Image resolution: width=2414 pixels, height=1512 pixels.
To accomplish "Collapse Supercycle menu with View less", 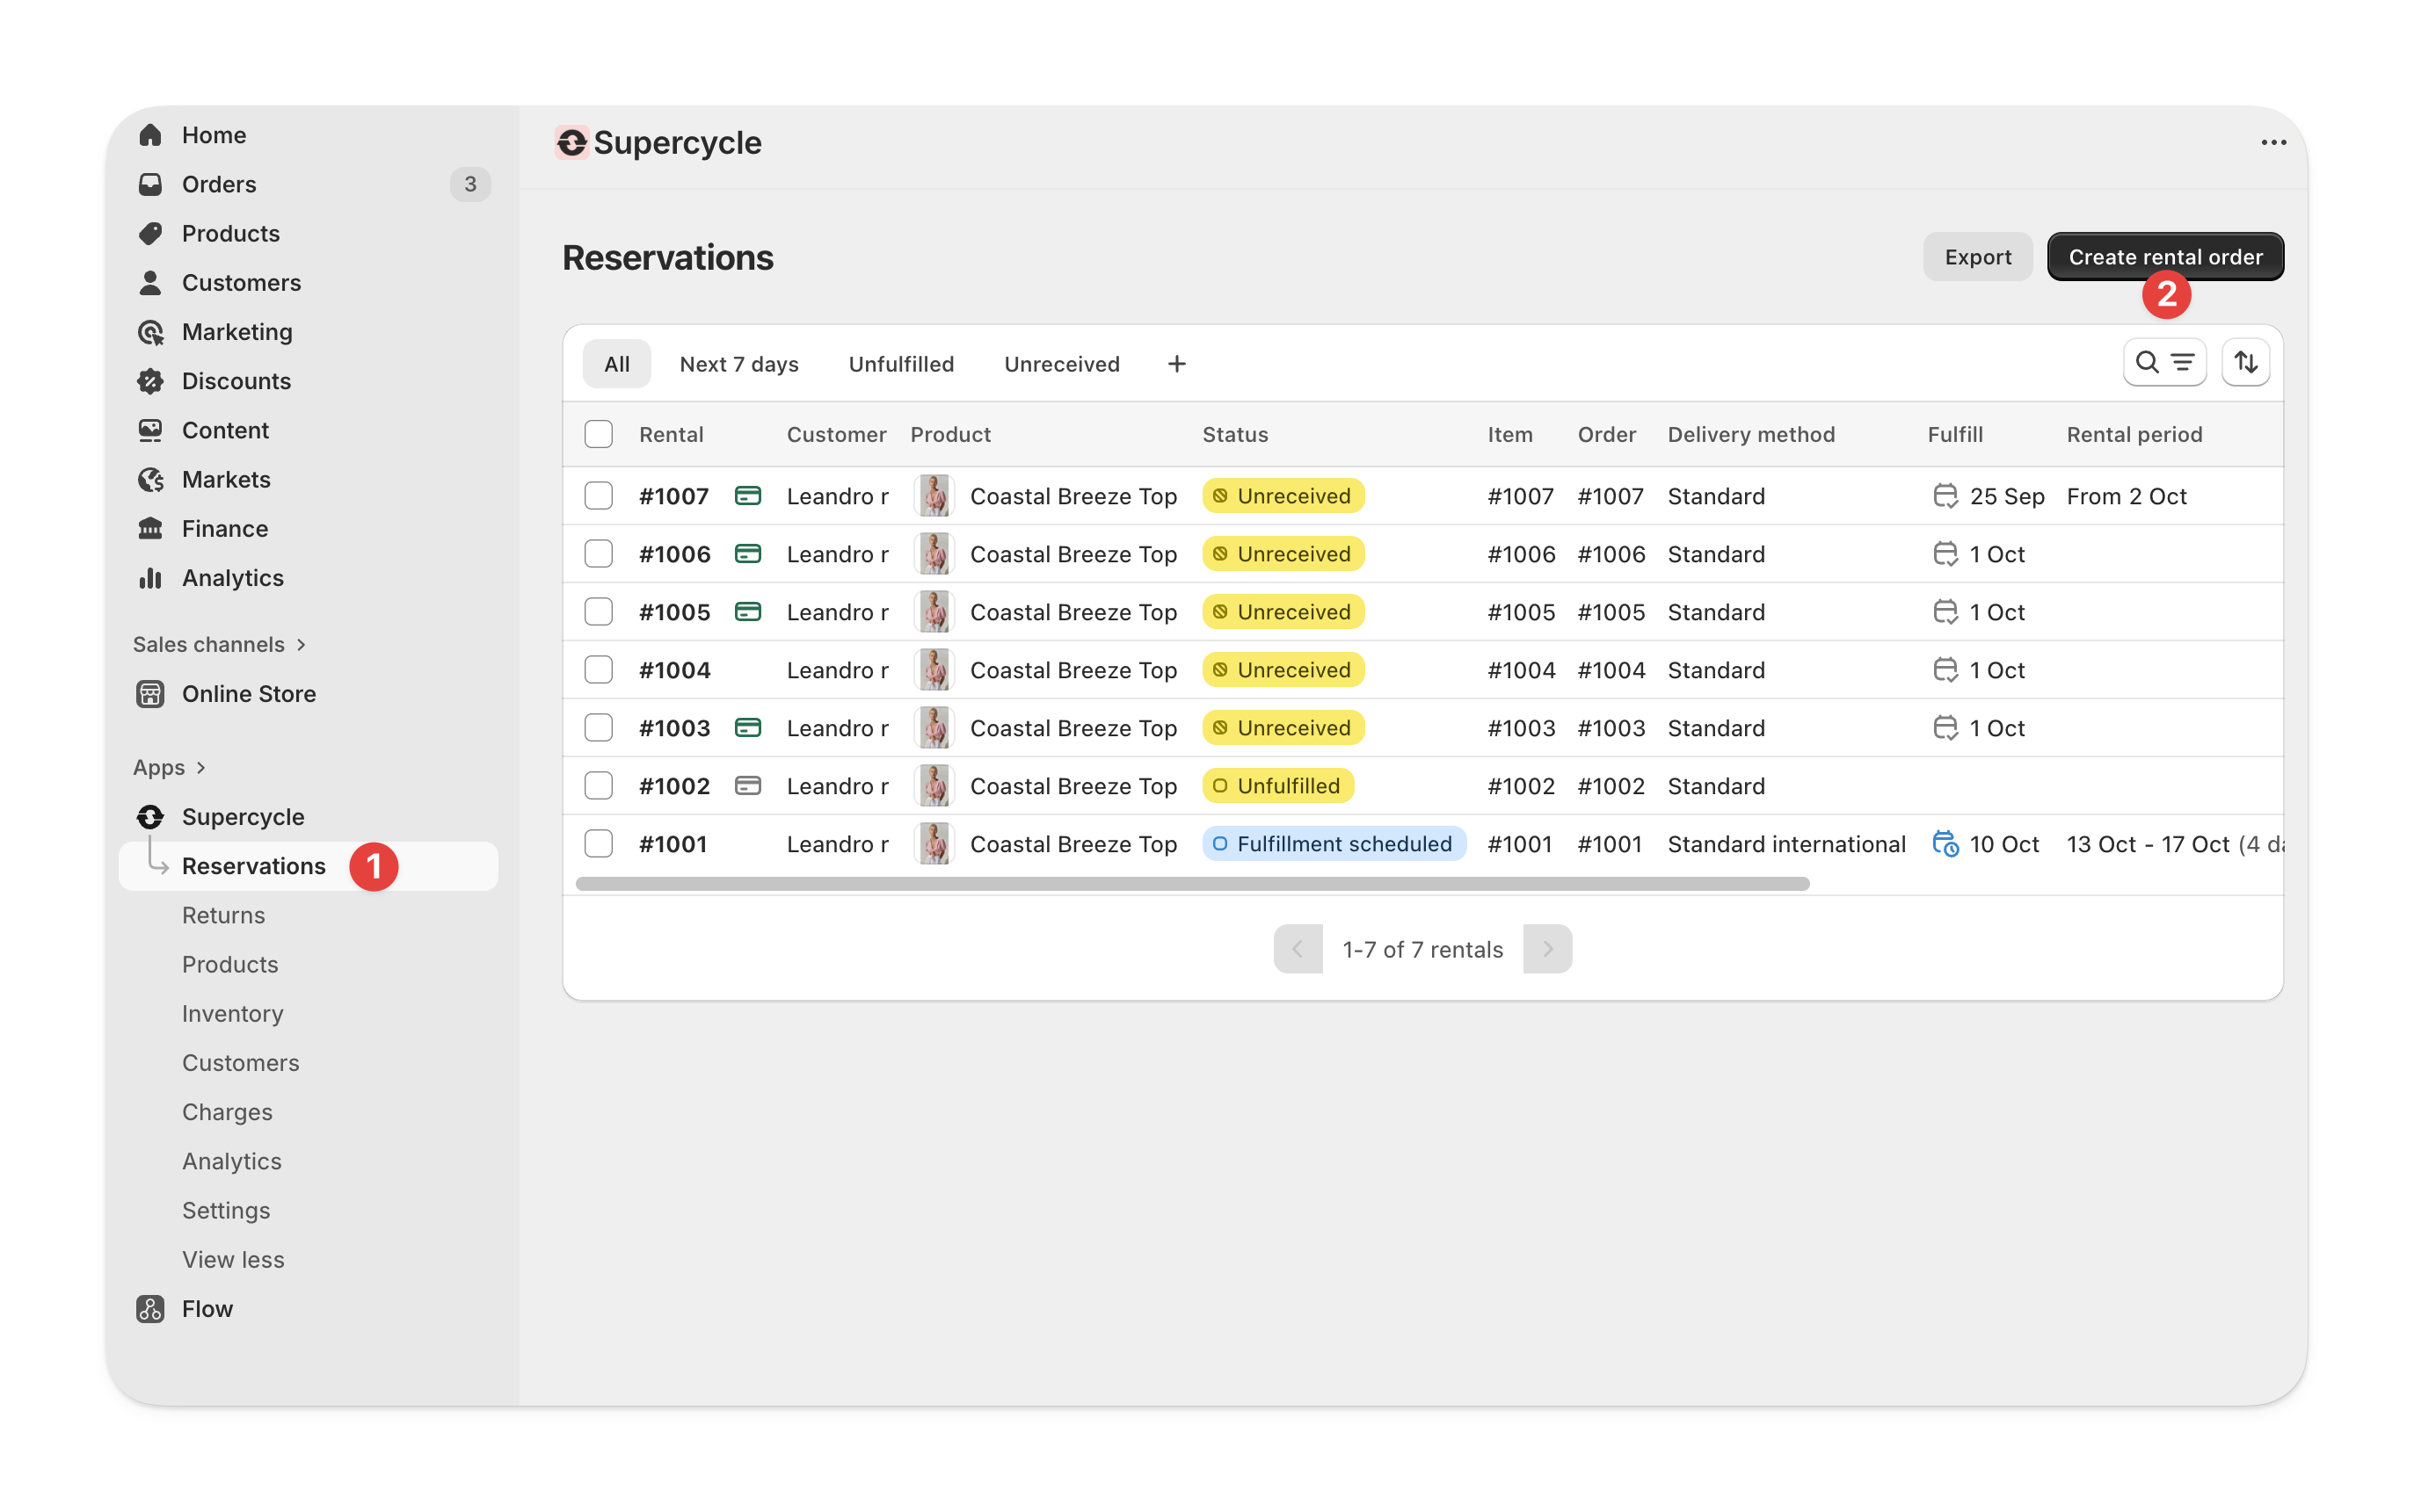I will pos(233,1259).
